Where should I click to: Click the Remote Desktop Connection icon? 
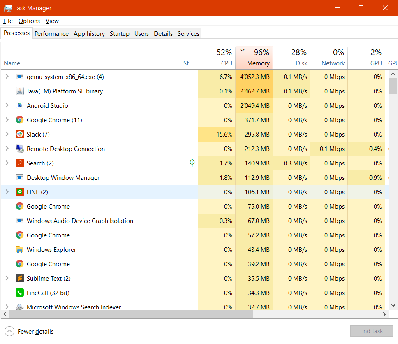pyautogui.click(x=19, y=149)
